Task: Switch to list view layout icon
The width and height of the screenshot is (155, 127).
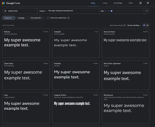Action: 147,25
